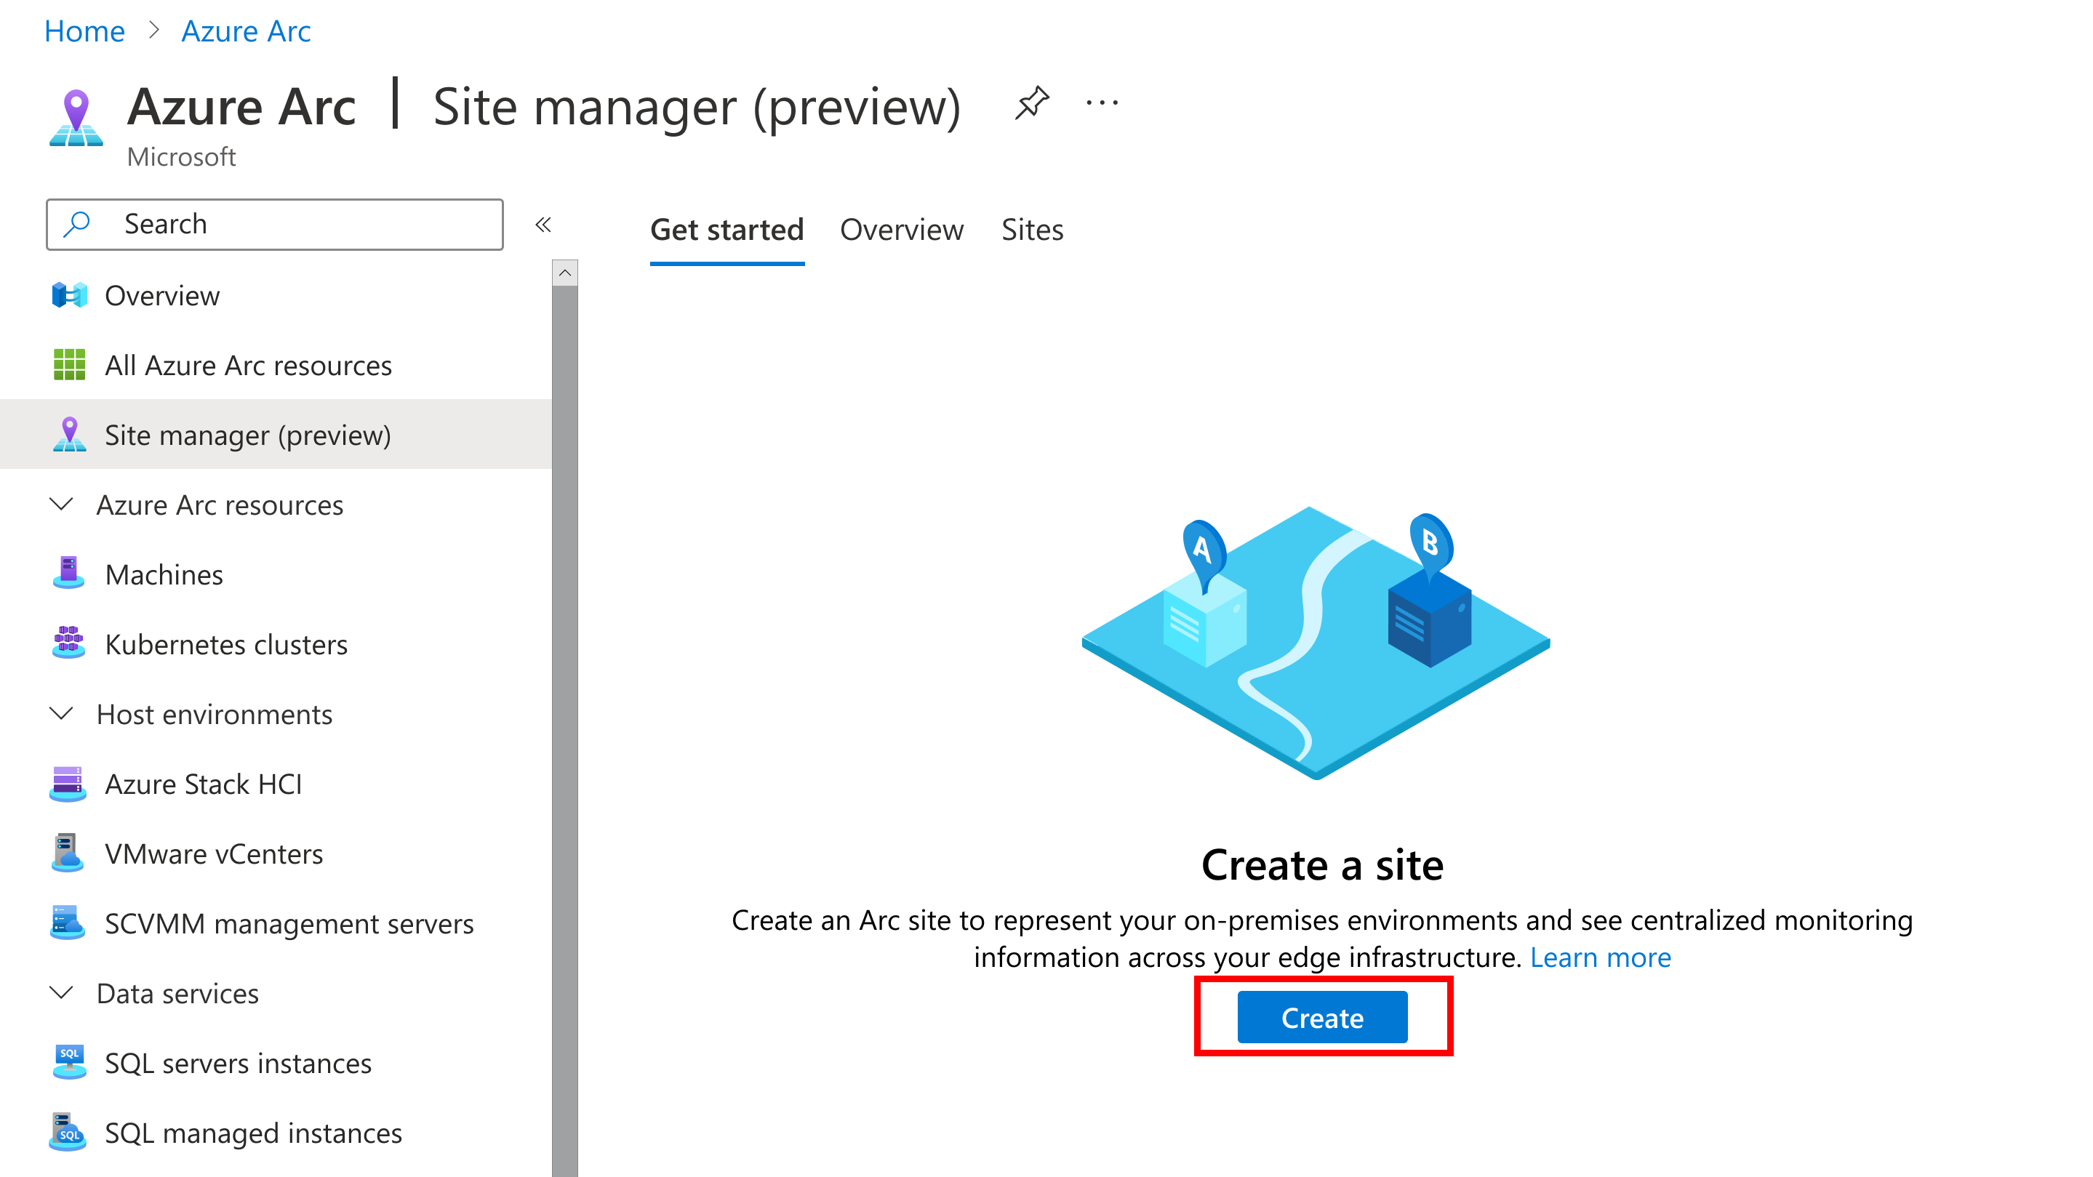The height and width of the screenshot is (1177, 2093).
Task: Switch to the Overview tab
Action: (x=900, y=228)
